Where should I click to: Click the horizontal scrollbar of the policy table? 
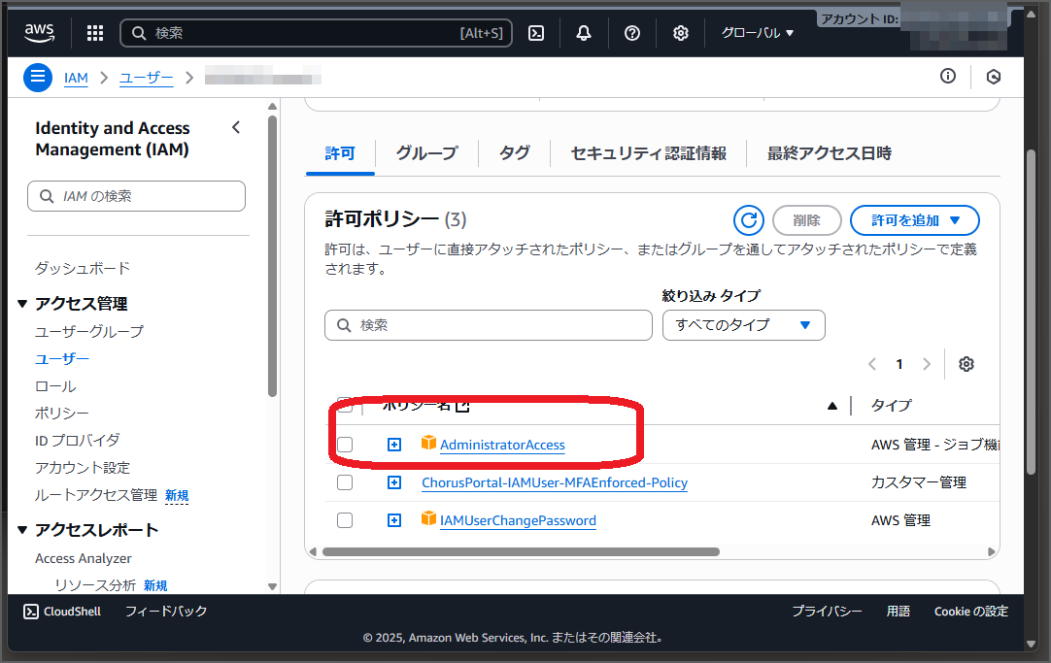(x=521, y=551)
